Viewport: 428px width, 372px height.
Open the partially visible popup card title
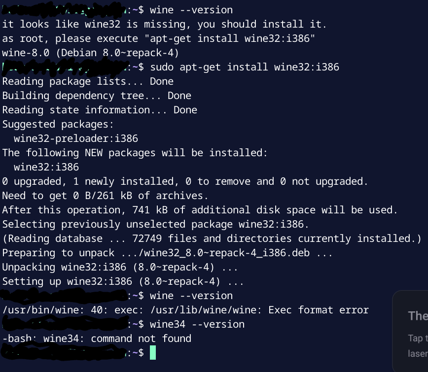click(x=418, y=316)
